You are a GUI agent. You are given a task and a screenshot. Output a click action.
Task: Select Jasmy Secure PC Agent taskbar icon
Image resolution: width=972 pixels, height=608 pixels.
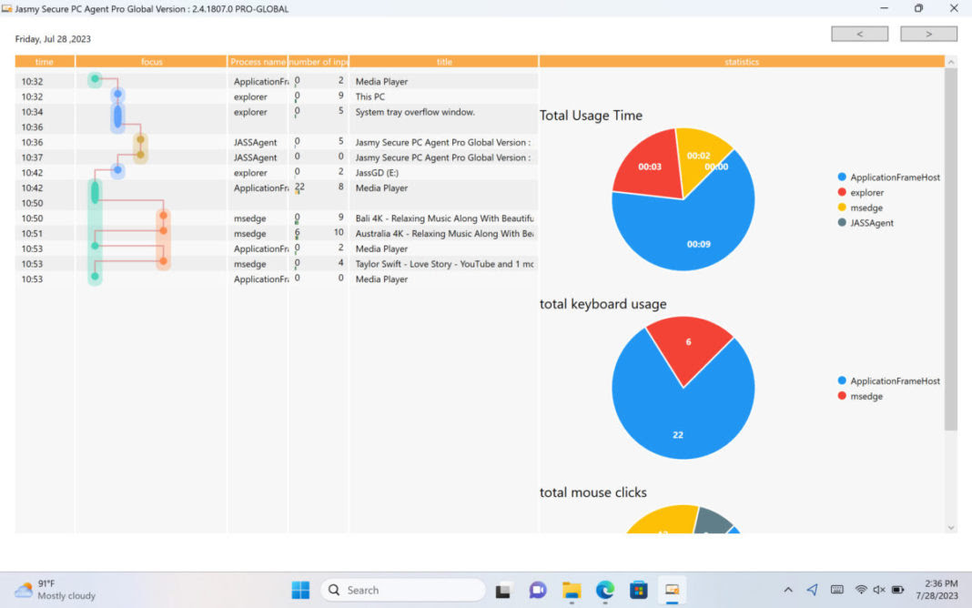pyautogui.click(x=672, y=591)
